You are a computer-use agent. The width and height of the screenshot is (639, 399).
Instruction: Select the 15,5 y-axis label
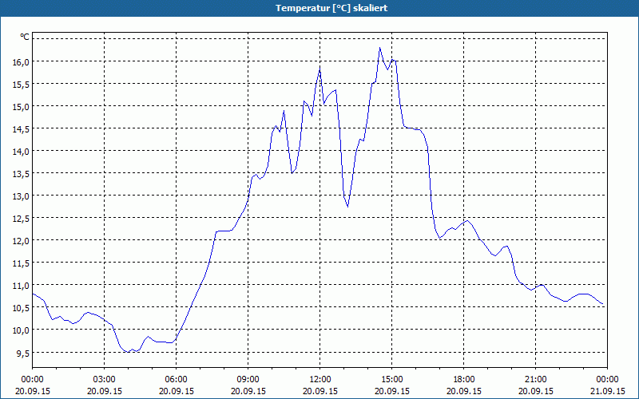[x=21, y=85]
